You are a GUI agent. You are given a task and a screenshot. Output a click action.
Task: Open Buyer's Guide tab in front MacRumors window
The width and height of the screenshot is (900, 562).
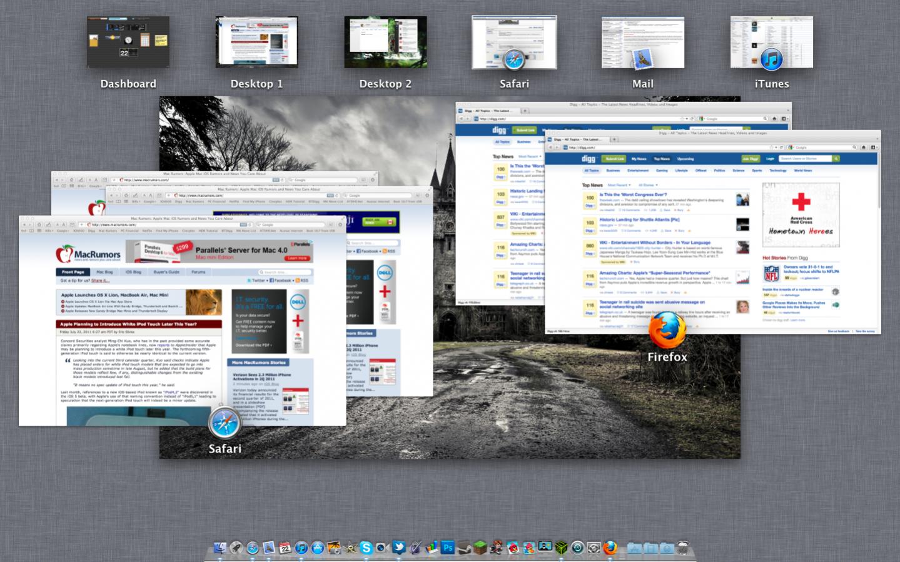click(166, 272)
